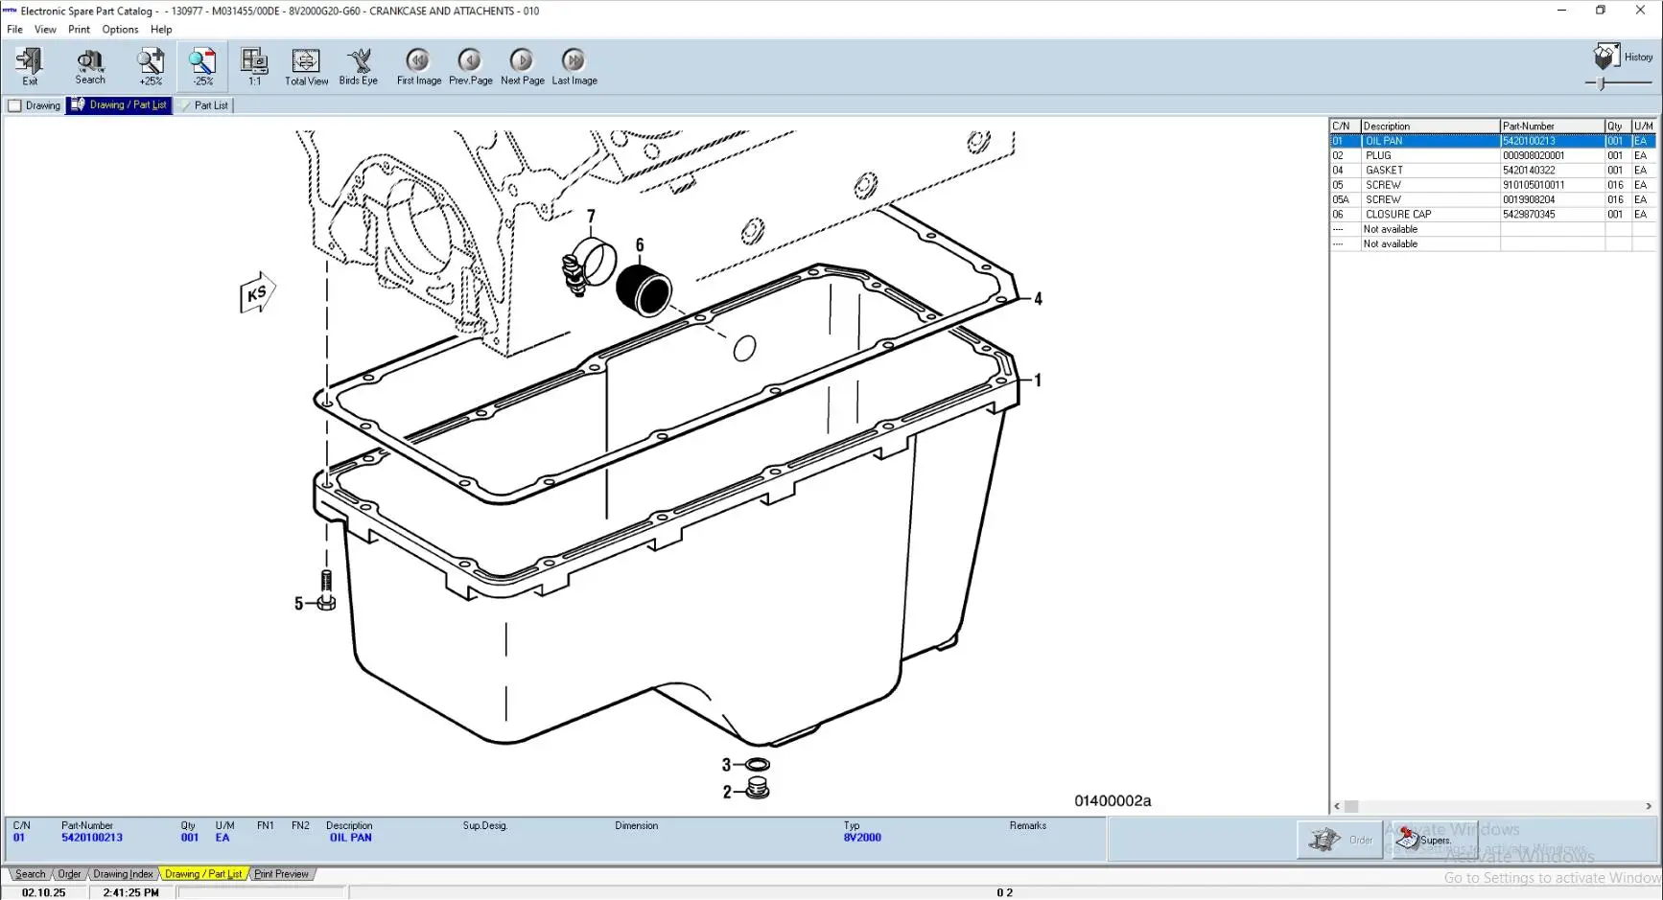Open the bottom Search tab
Screen dimensions: 1663x900
pos(30,874)
